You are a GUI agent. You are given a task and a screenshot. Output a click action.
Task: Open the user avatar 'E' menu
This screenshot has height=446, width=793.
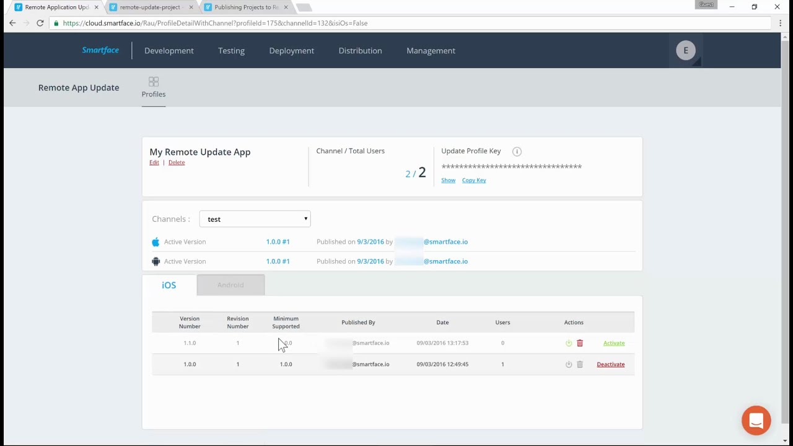[685, 51]
